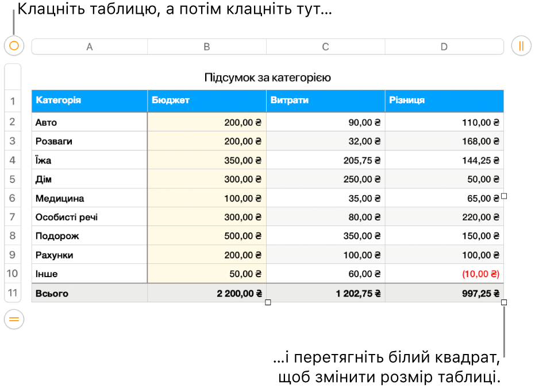Click the 80,00 ₴ expenses cell
Image resolution: width=535 pixels, height=389 pixels.
(325, 217)
